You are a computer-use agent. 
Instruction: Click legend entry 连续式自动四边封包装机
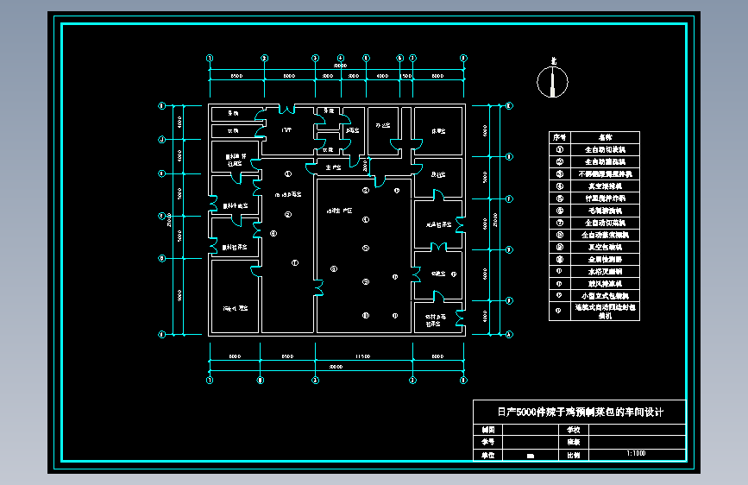(605, 312)
